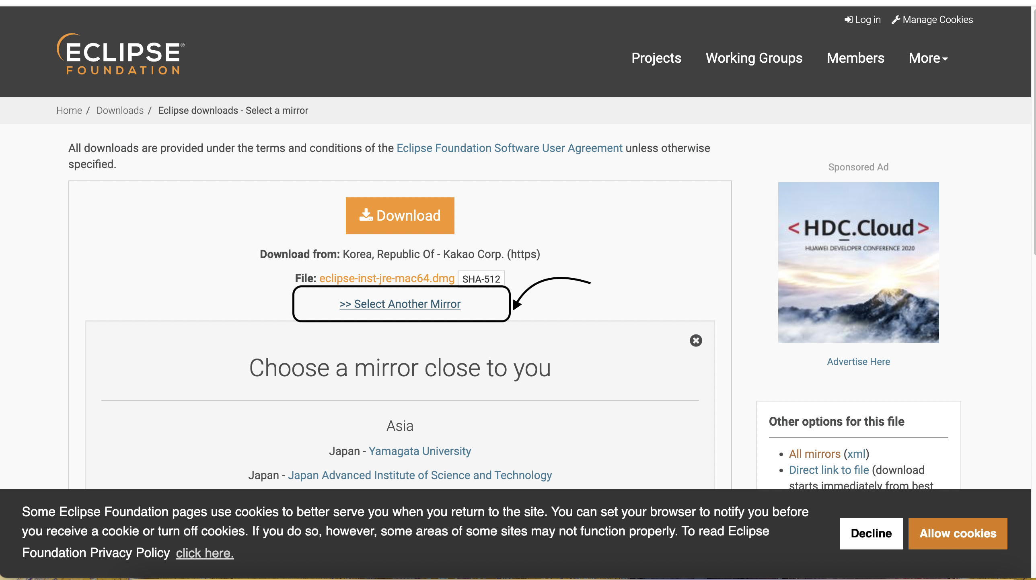The width and height of the screenshot is (1036, 580).
Task: Select 'Eclipse downloads - Select a mirror' breadcrumb text
Action: [233, 111]
